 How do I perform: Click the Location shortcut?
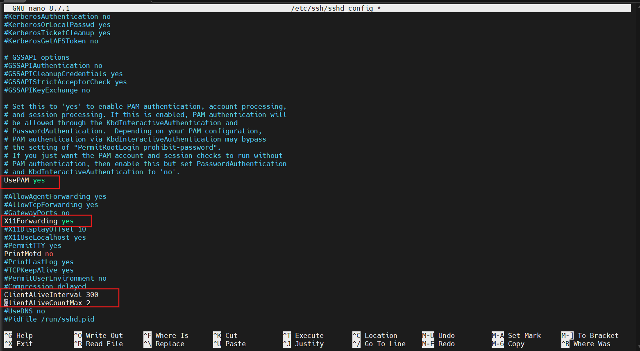pyautogui.click(x=374, y=335)
